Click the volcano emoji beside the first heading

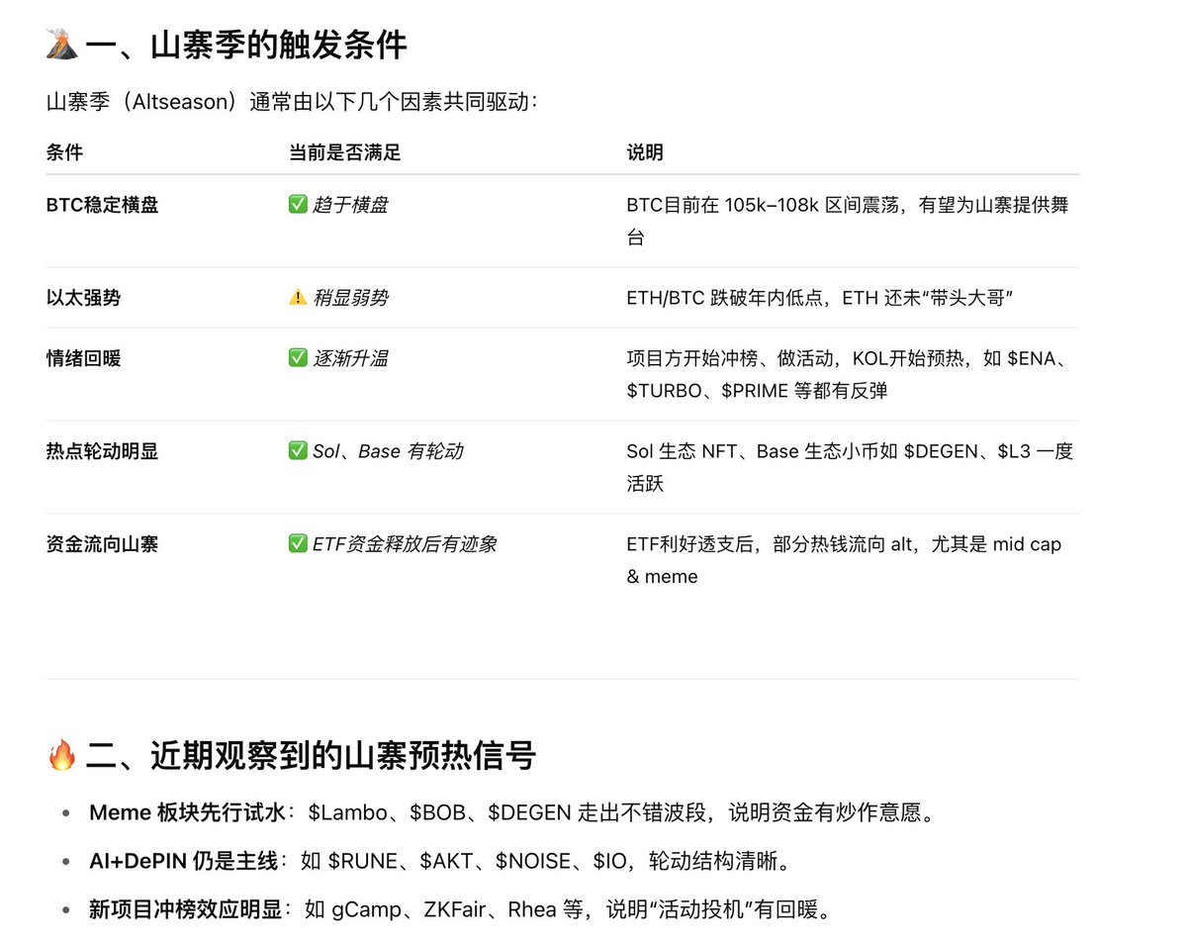61,46
